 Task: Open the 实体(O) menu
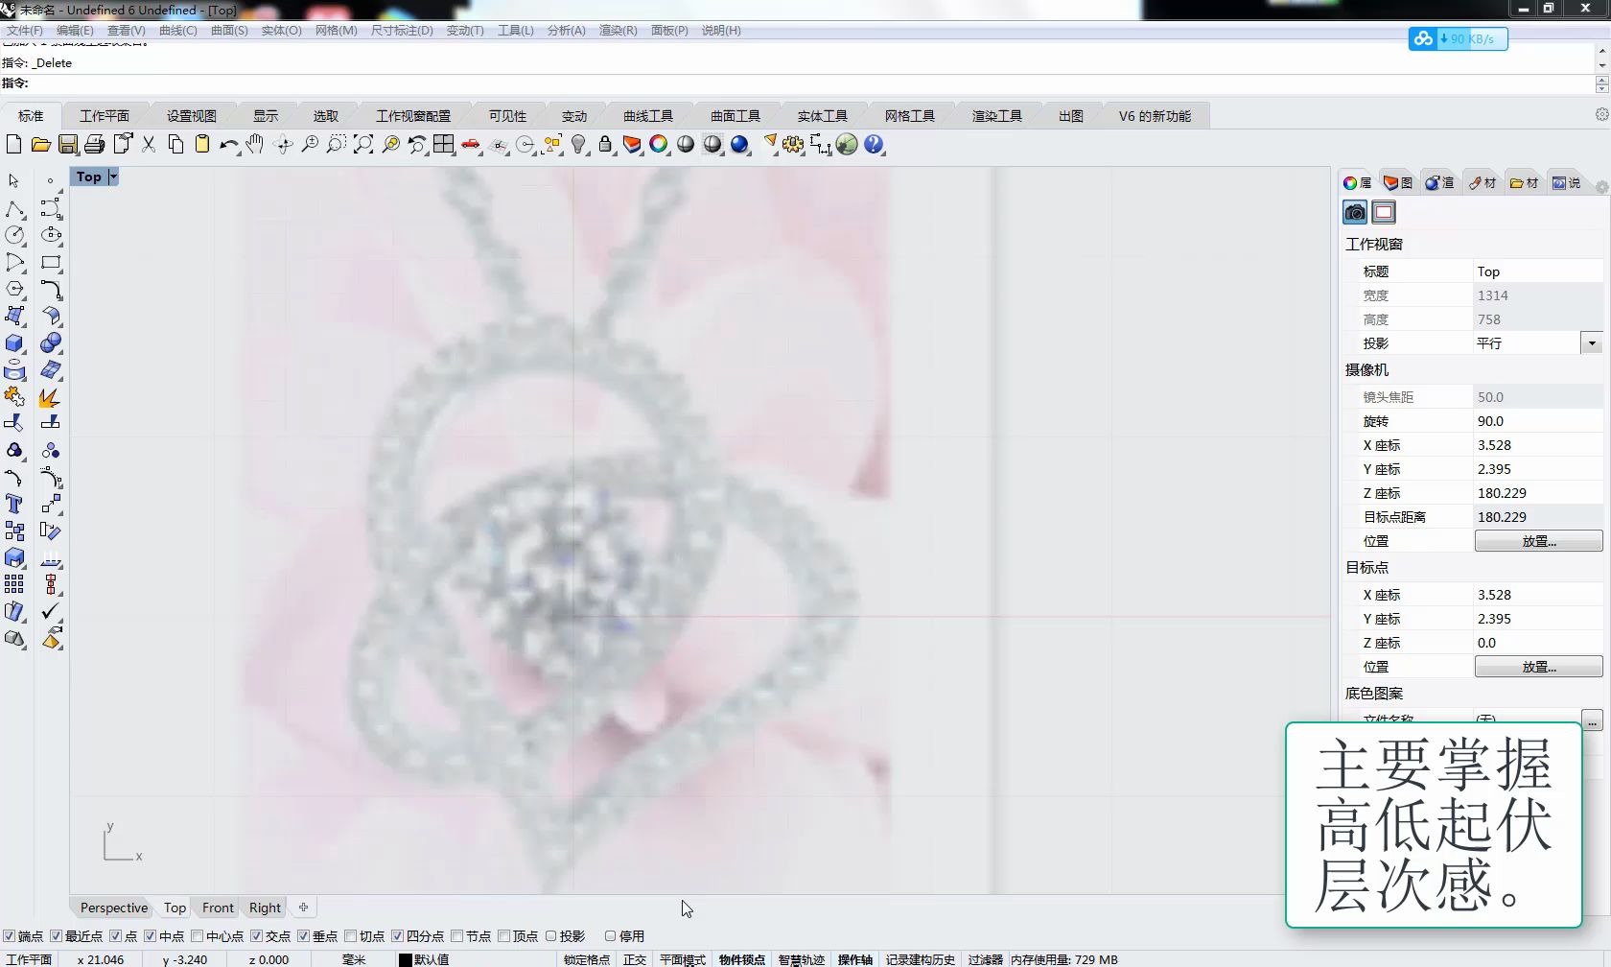[281, 31]
